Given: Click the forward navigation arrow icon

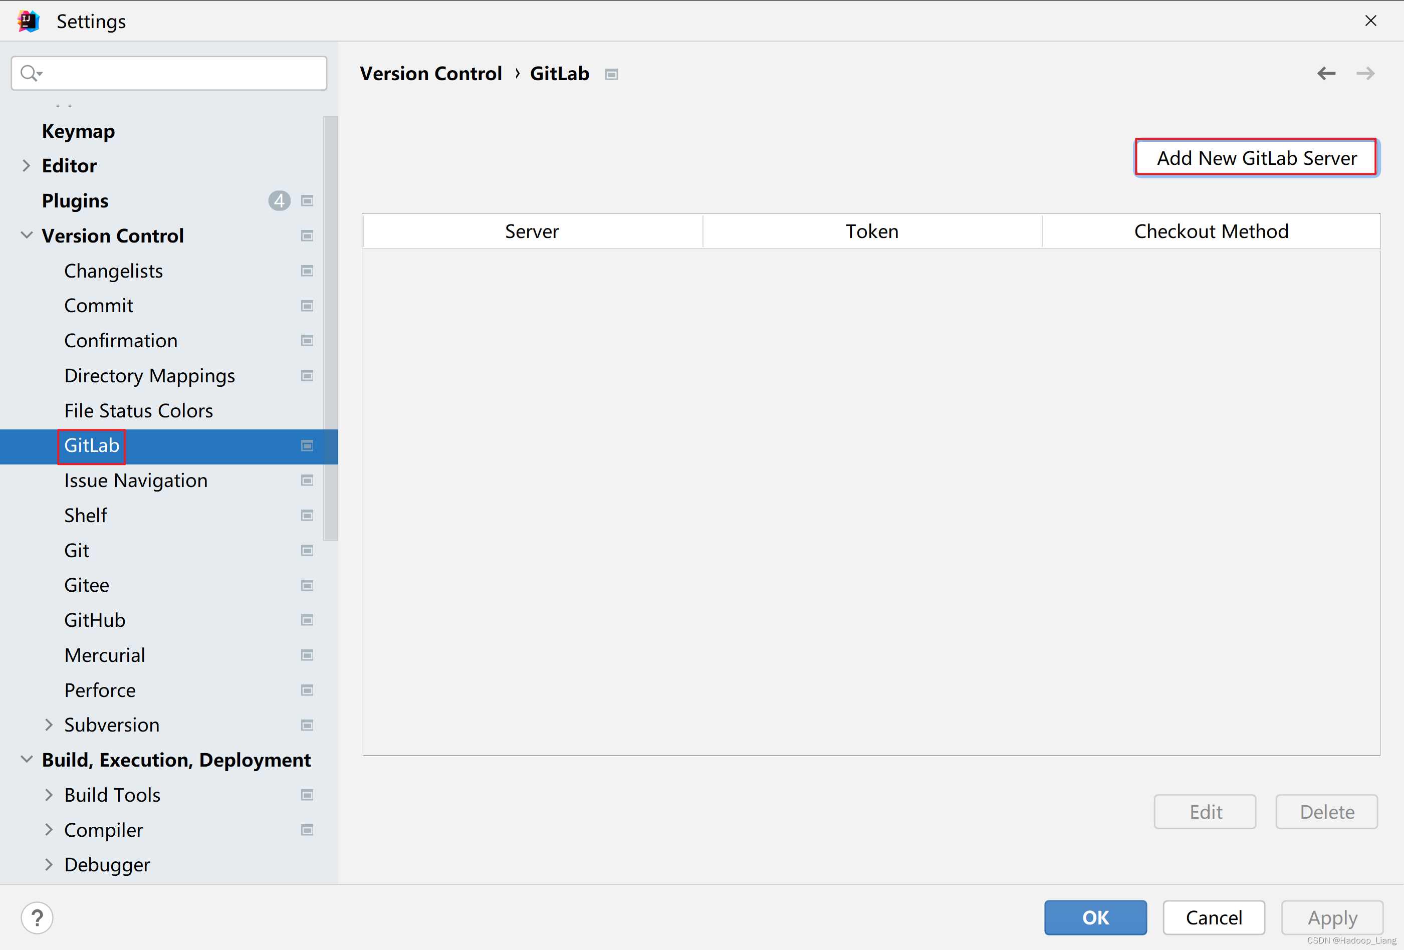Looking at the screenshot, I should (1365, 74).
